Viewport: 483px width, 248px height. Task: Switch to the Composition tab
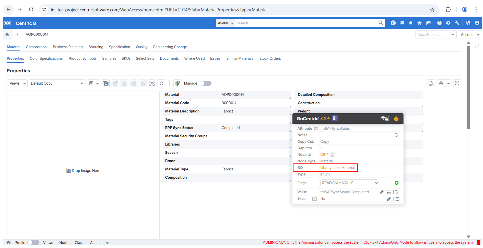pyautogui.click(x=36, y=47)
